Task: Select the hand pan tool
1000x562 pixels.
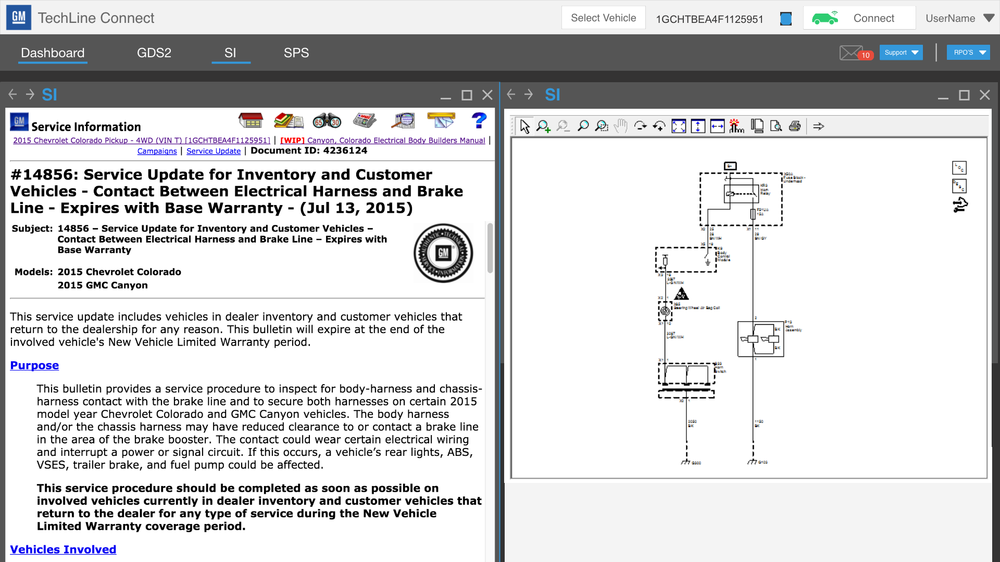Action: 620,126
